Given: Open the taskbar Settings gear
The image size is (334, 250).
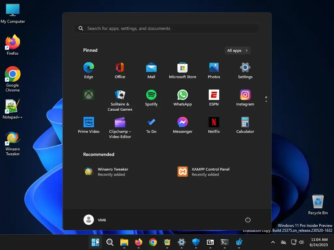Looking at the screenshot, I should tap(181, 242).
